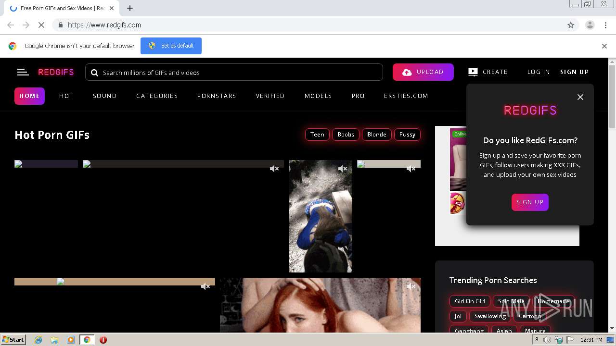
Task: Go back using the browser back arrow
Action: pyautogui.click(x=11, y=25)
